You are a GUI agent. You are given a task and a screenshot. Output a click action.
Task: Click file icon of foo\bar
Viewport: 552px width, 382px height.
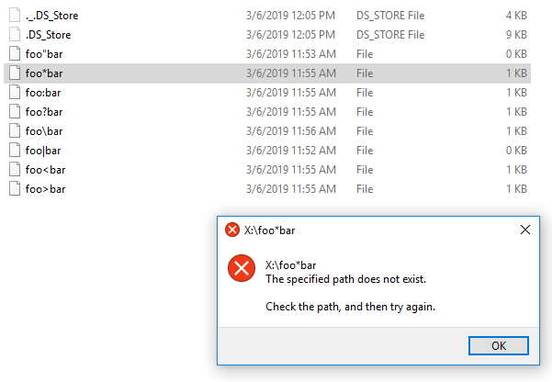[14, 131]
